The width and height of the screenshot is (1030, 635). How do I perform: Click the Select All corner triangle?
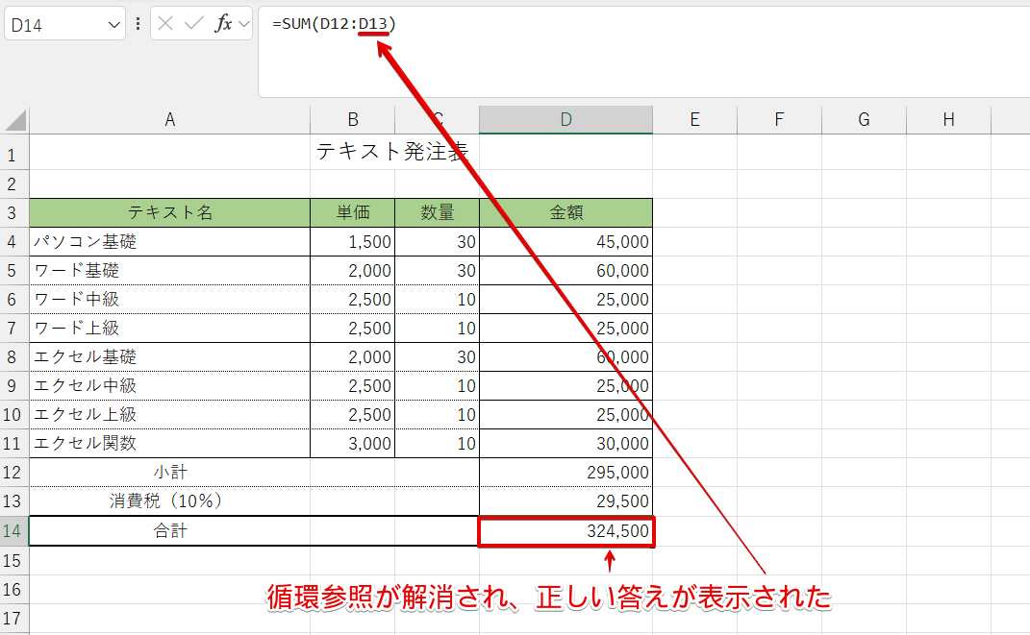(x=15, y=120)
